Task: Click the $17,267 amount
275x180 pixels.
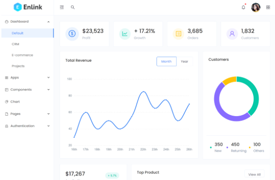Action: [x=75, y=173]
